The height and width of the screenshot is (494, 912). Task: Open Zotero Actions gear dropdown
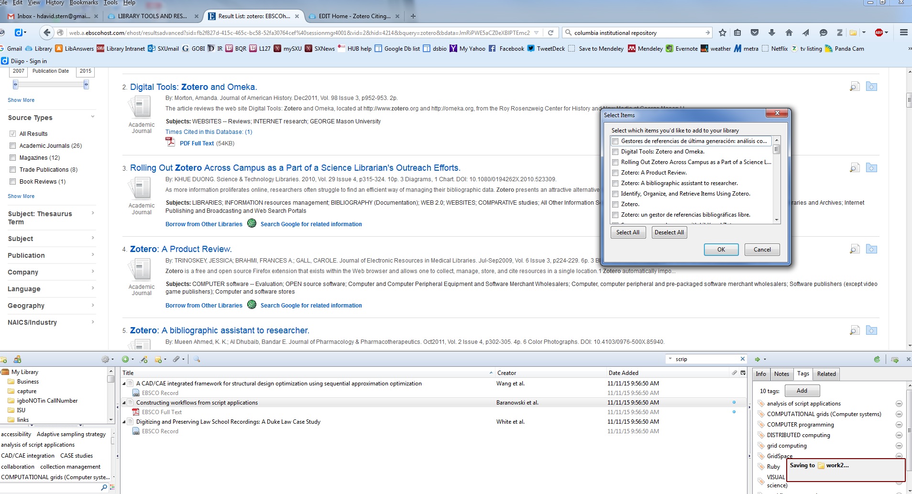(x=107, y=359)
